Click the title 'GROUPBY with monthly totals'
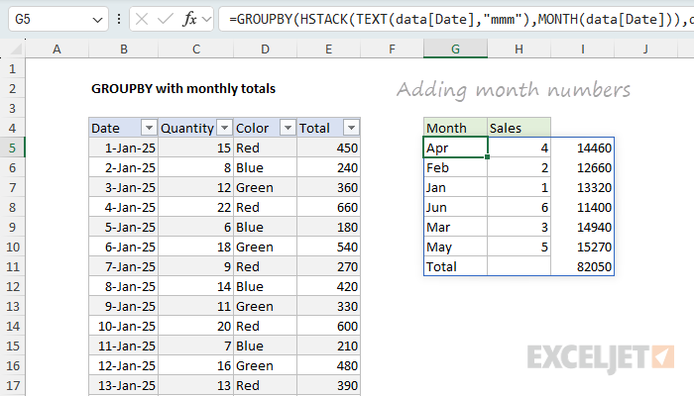Screen dimensions: 694x396 tap(183, 89)
